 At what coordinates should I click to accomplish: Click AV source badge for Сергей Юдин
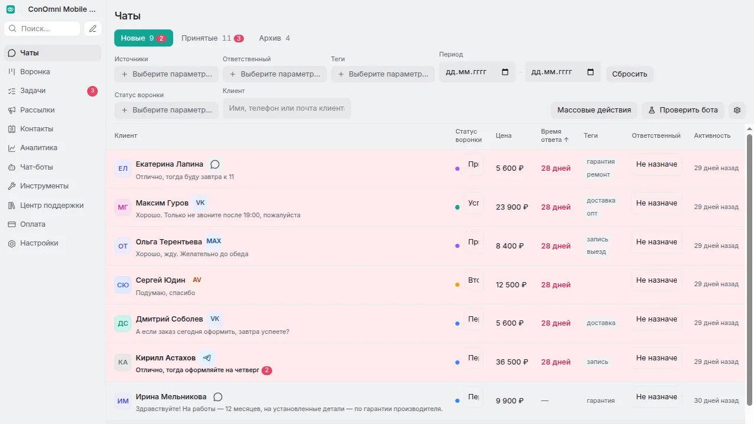pyautogui.click(x=197, y=280)
